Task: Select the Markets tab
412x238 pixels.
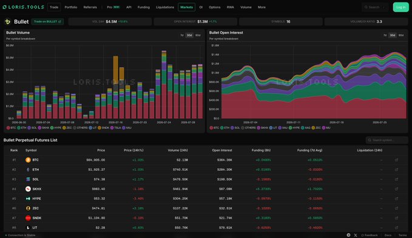Action: 186,7
